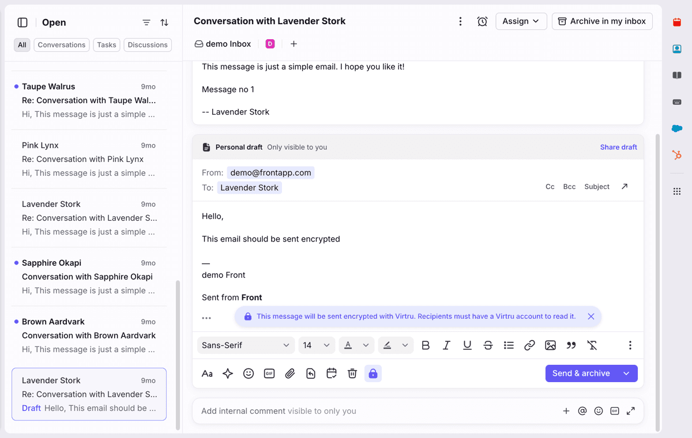Open the HubSpot integration

[x=677, y=155]
